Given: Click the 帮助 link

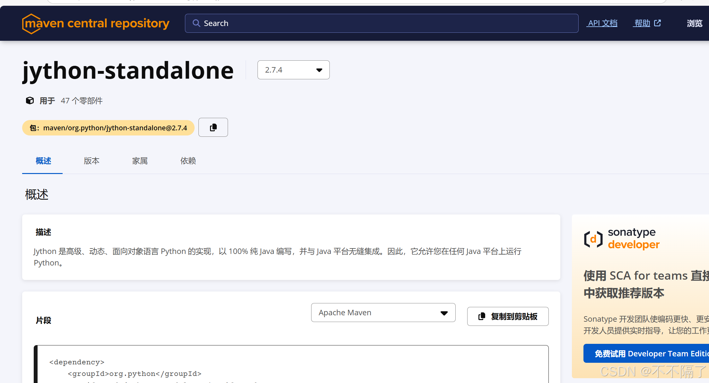Looking at the screenshot, I should [642, 23].
